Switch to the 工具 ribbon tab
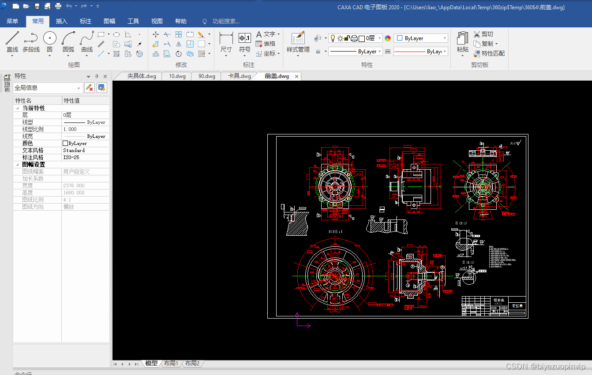 click(133, 21)
